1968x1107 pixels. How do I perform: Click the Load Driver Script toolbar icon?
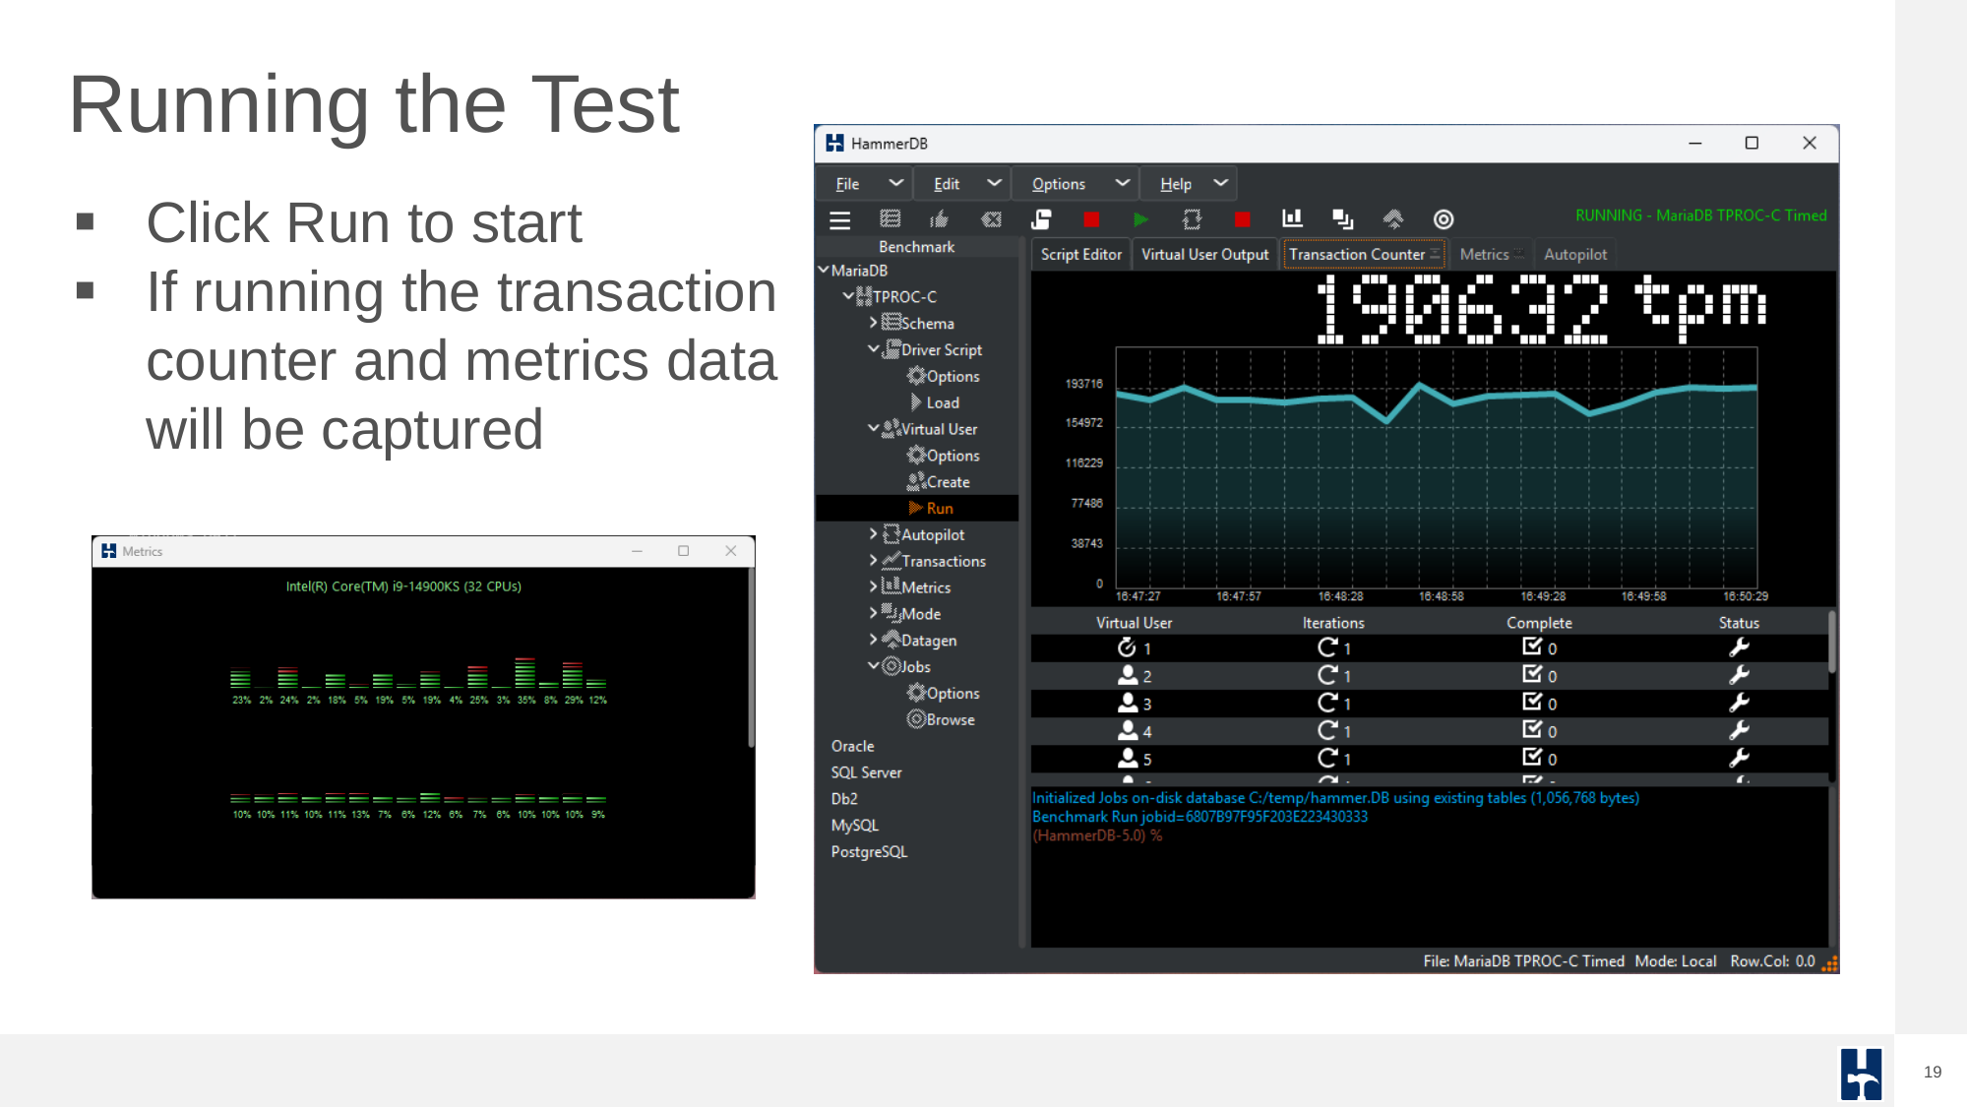(x=1041, y=219)
